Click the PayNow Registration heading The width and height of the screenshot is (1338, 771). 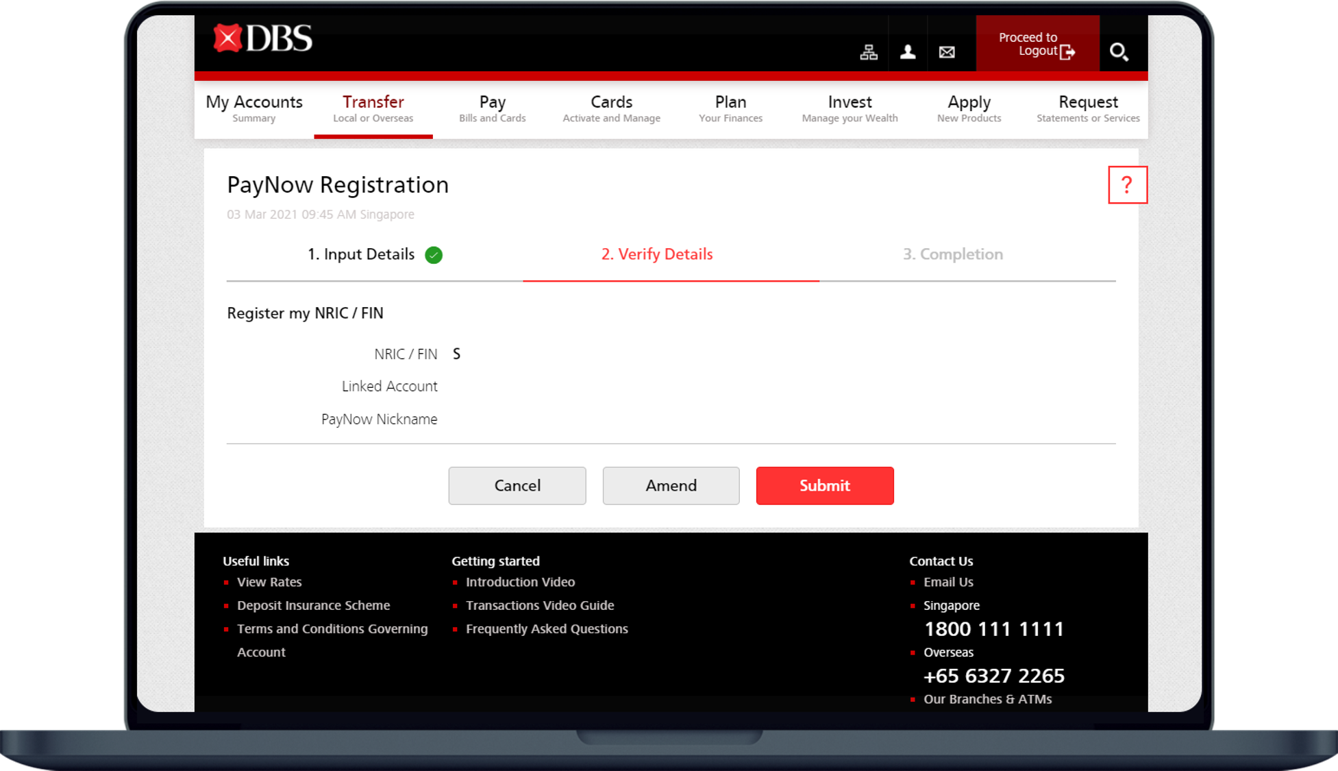point(338,185)
